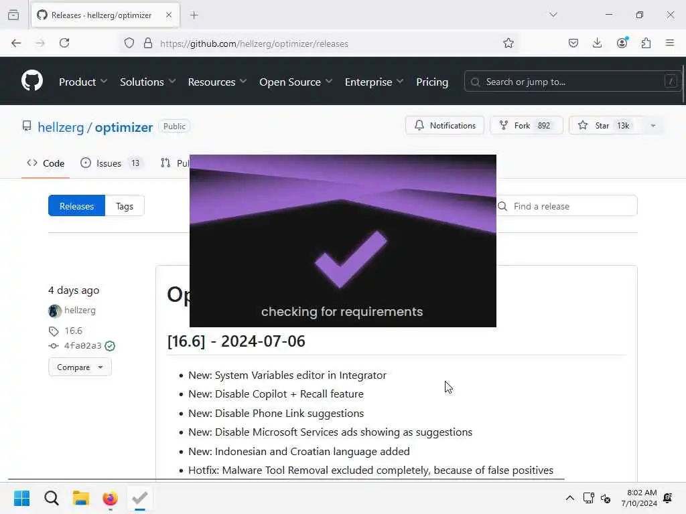686x514 pixels.
Task: Open Firefox View icon in tab bar
Action: (x=13, y=15)
